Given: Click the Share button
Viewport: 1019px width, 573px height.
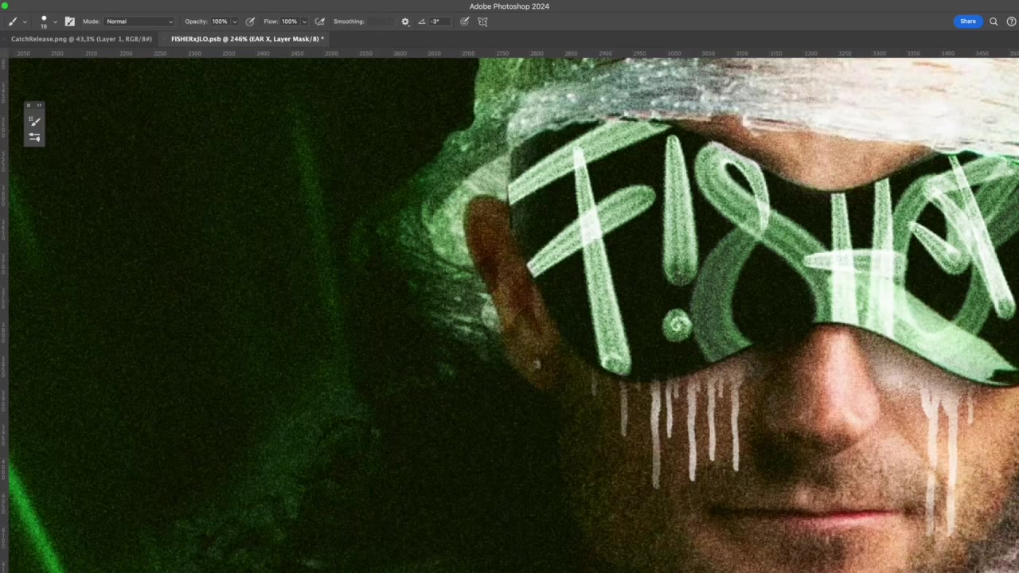Looking at the screenshot, I should [968, 21].
